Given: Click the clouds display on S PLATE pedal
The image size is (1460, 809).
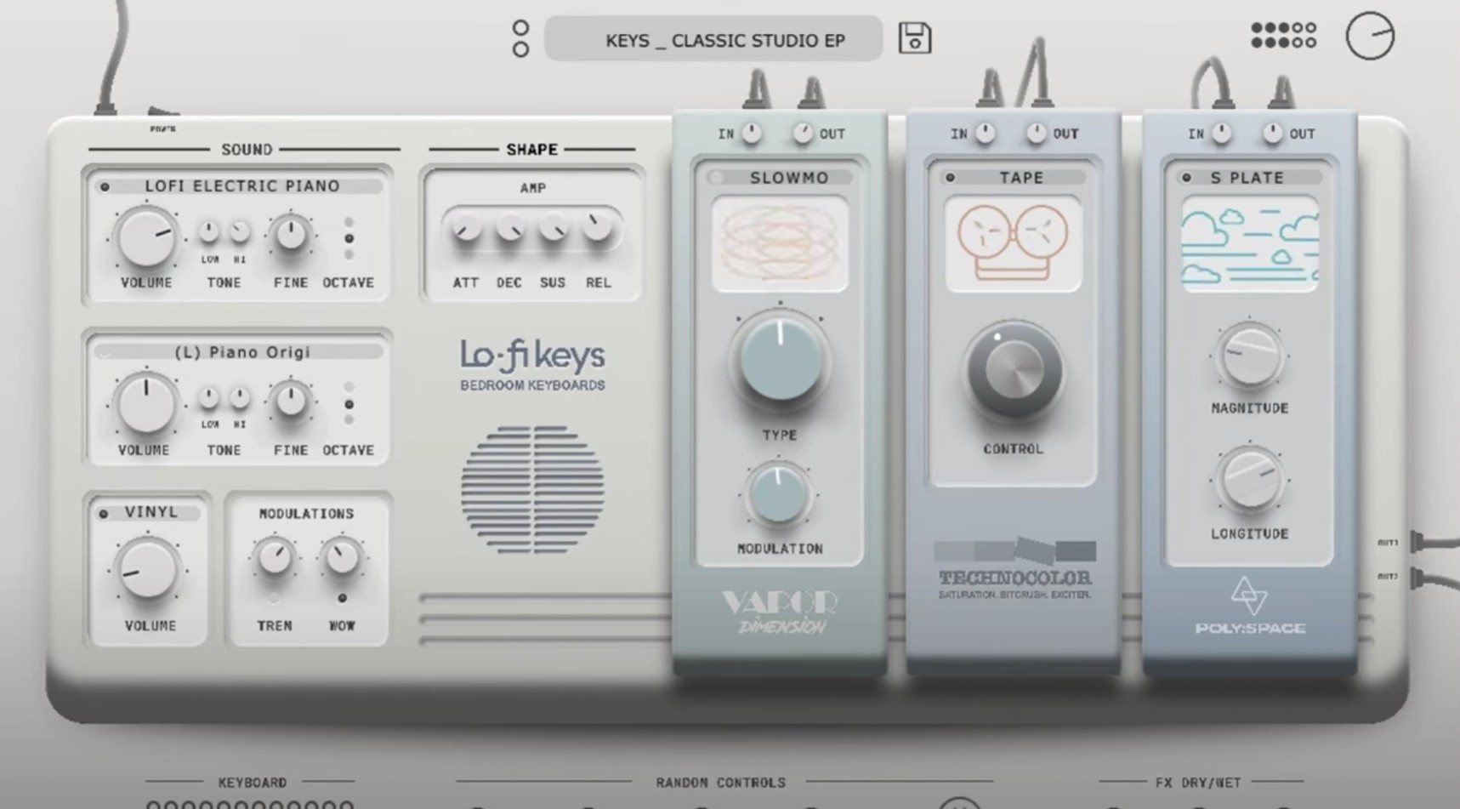Looking at the screenshot, I should point(1249,244).
